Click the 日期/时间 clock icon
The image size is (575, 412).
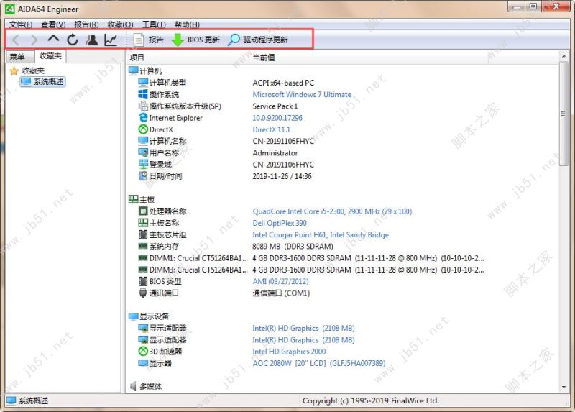142,176
